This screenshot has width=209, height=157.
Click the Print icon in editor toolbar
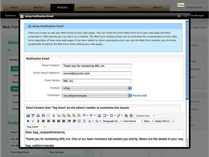[38, 116]
